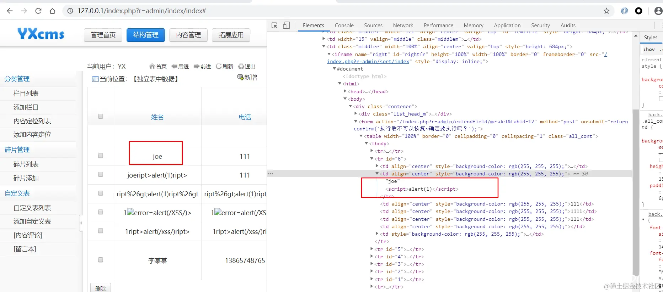Click the 后退 back icon link
The height and width of the screenshot is (292, 663).
click(180, 66)
